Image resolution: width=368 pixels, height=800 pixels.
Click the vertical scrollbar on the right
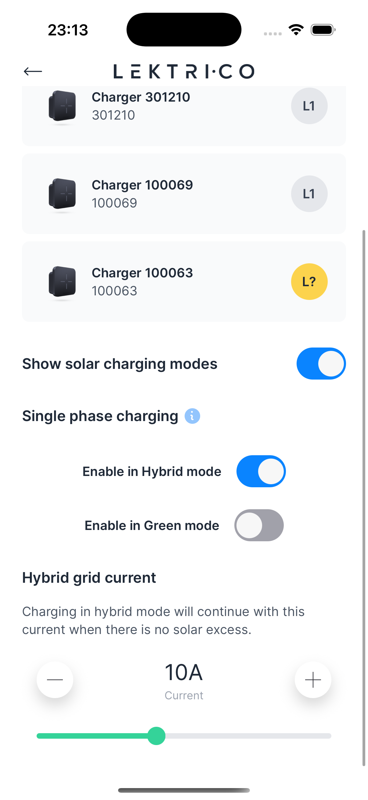coord(364,497)
